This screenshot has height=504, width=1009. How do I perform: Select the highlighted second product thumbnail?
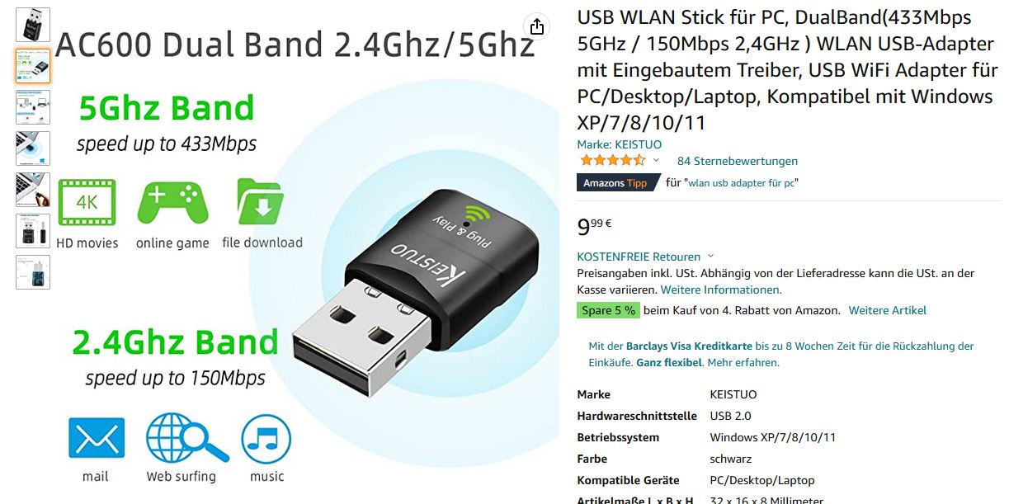click(x=33, y=66)
